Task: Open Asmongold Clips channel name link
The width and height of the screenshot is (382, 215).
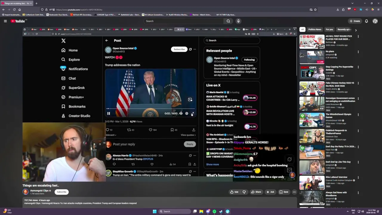Action: (x=39, y=191)
